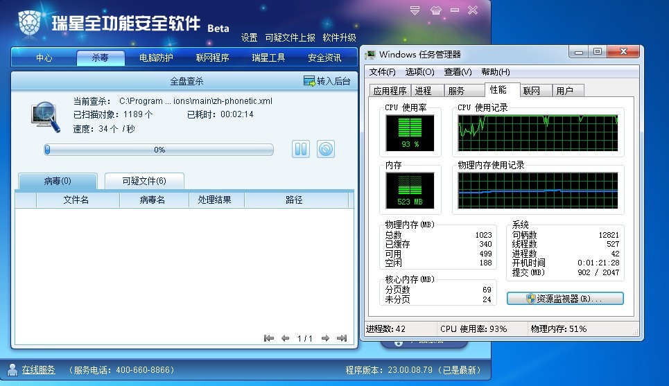The height and width of the screenshot is (386, 669).
Task: Go to next results page
Action: pyautogui.click(x=325, y=338)
